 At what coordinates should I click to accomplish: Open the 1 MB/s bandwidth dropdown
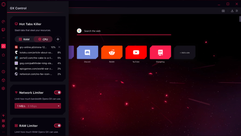pyautogui.click(x=38, y=106)
